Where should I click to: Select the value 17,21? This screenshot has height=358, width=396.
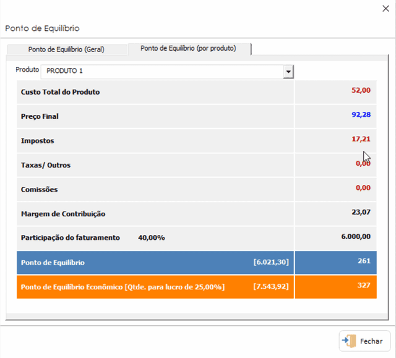(x=361, y=139)
